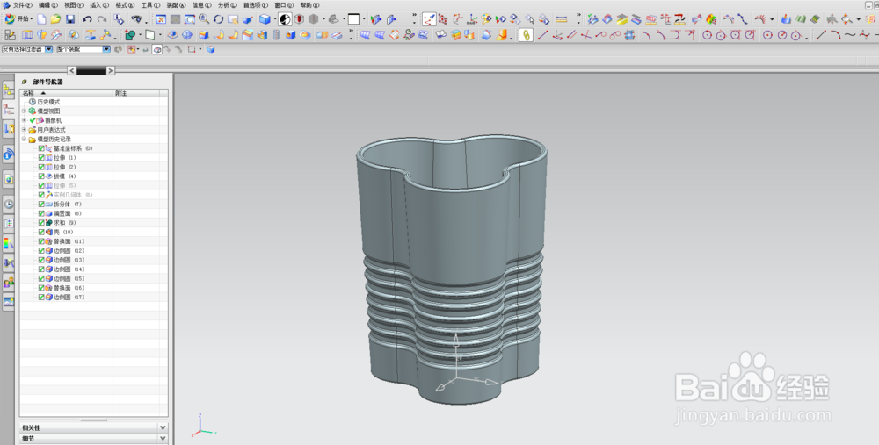Open the Roles sidebar tab
The height and width of the screenshot is (445, 879).
click(8, 284)
